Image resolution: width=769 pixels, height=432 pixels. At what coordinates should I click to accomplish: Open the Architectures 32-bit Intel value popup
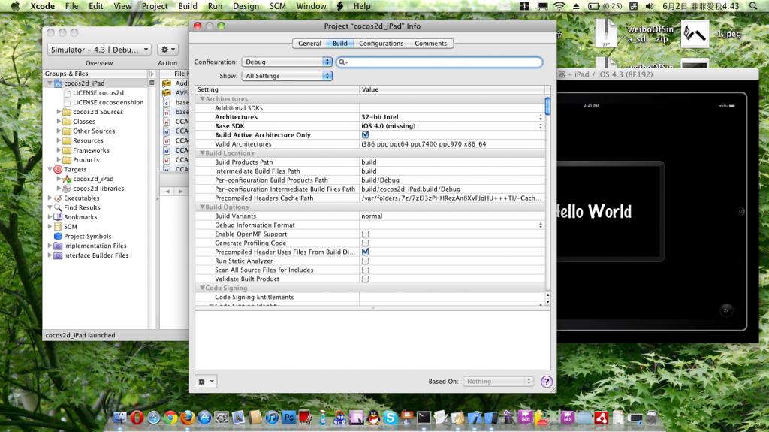coord(451,117)
